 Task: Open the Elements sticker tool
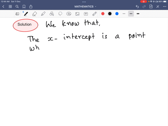click(69, 14)
